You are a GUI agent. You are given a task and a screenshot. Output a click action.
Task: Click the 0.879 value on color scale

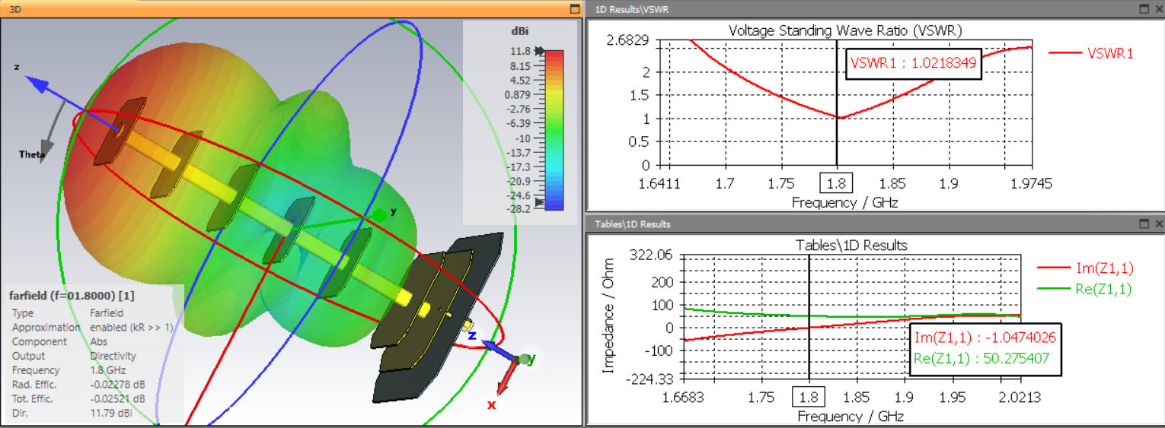pyautogui.click(x=518, y=94)
